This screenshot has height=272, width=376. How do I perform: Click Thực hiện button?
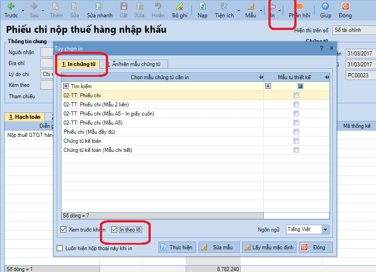coord(177,247)
